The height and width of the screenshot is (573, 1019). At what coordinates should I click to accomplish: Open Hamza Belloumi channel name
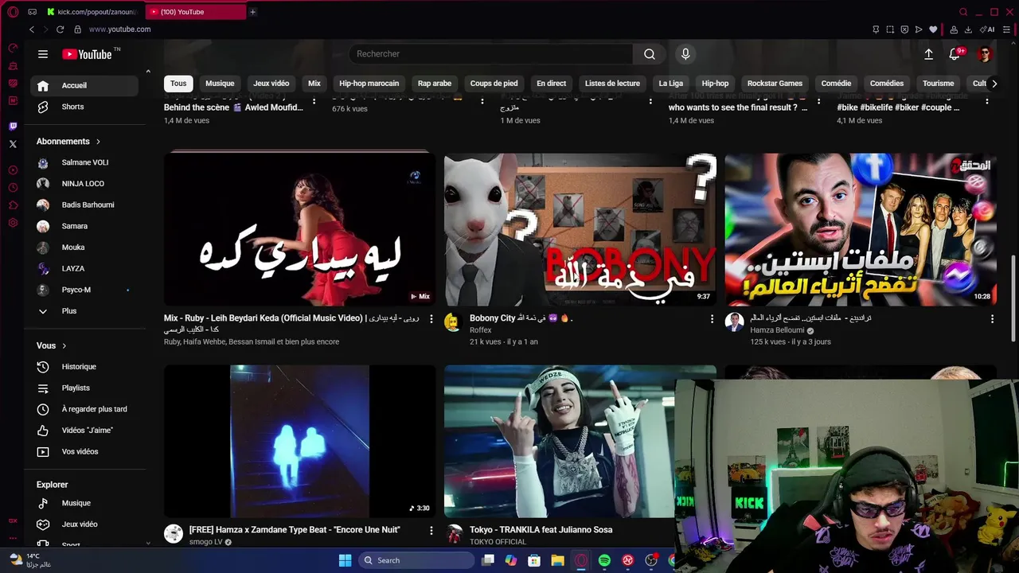[777, 330]
